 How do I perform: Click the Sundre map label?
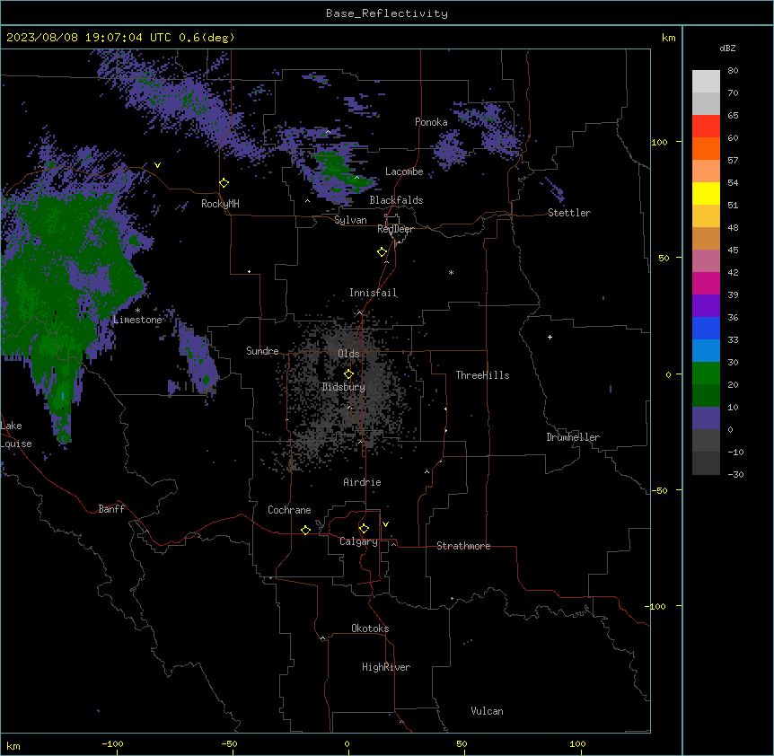click(x=262, y=351)
